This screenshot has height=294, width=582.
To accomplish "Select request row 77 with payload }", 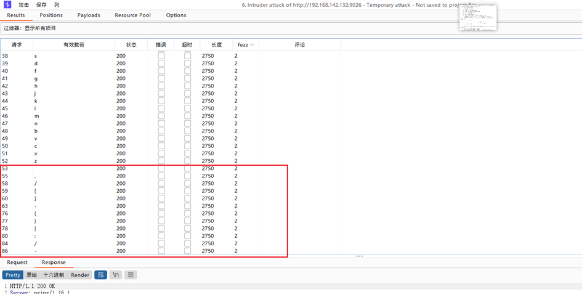I will 171,221.
